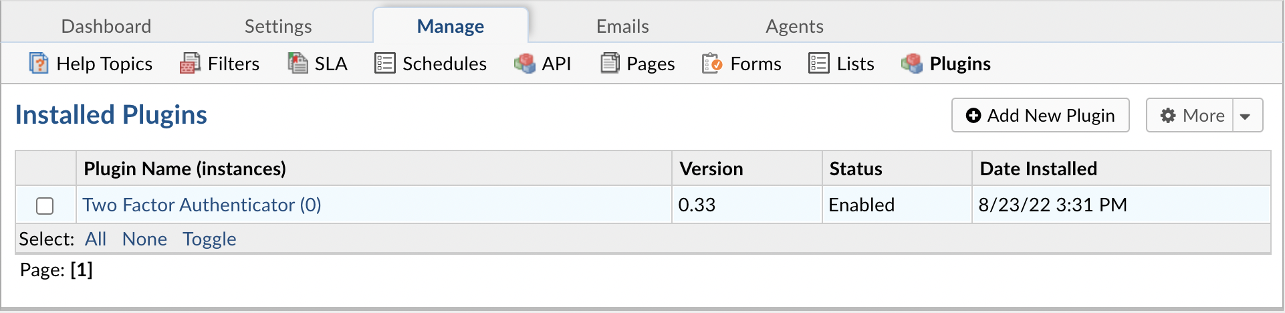This screenshot has width=1285, height=313.
Task: Open the More gear menu
Action: tap(1191, 116)
